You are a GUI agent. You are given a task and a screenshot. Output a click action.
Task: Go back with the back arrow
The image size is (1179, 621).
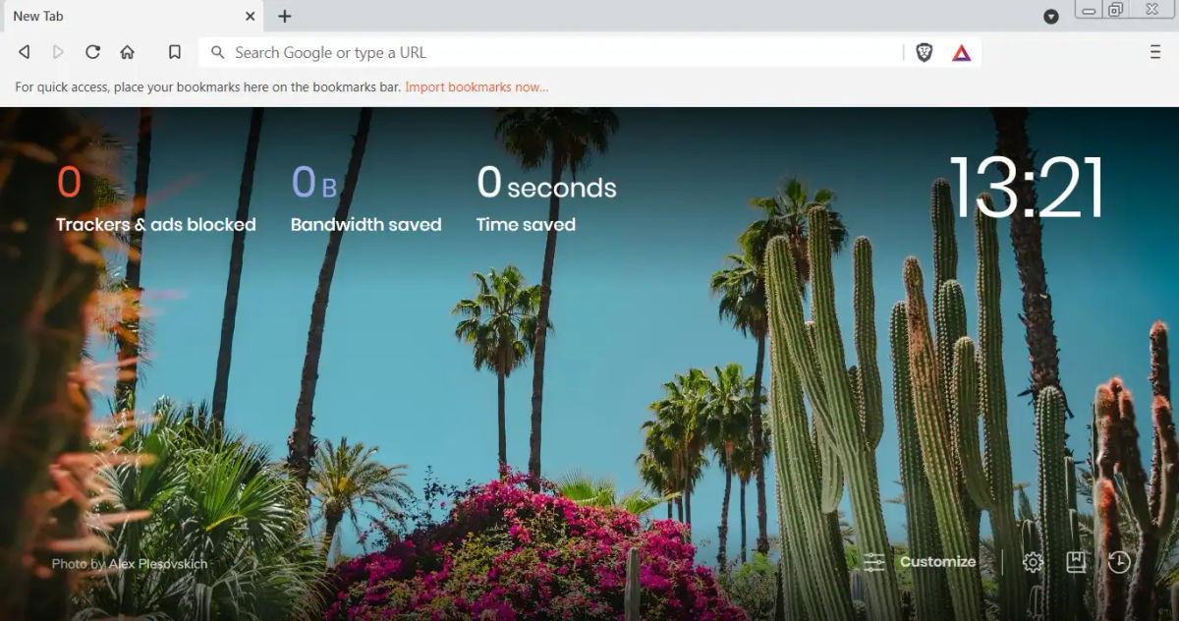pyautogui.click(x=24, y=52)
